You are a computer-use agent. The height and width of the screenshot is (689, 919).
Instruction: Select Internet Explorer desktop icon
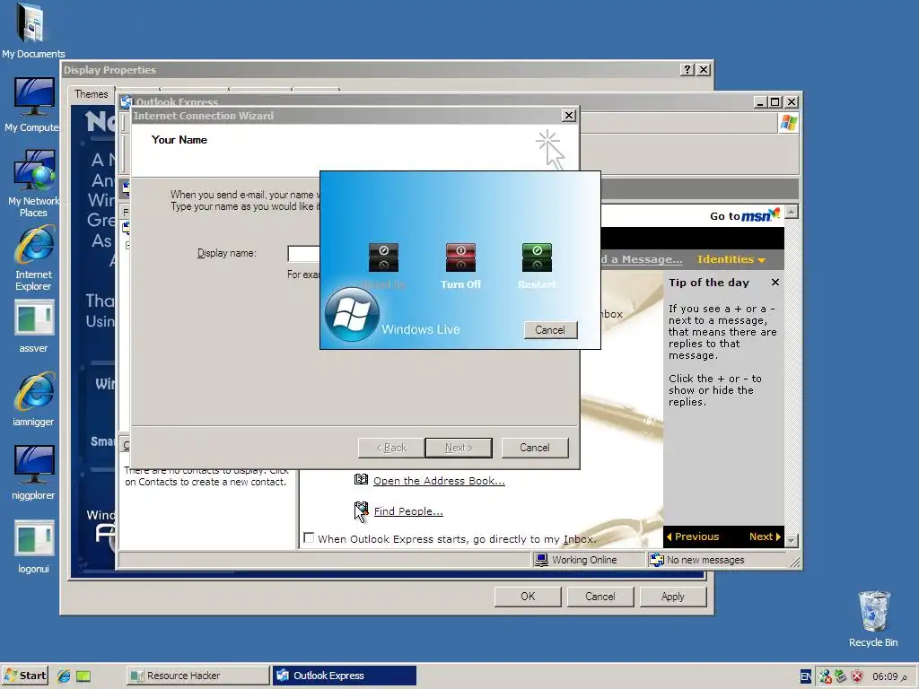pos(33,257)
